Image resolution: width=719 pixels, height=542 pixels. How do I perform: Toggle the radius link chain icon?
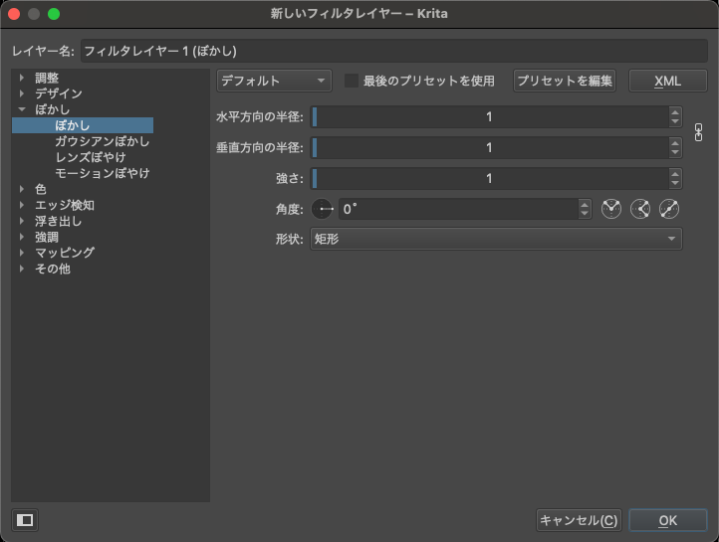(x=698, y=132)
